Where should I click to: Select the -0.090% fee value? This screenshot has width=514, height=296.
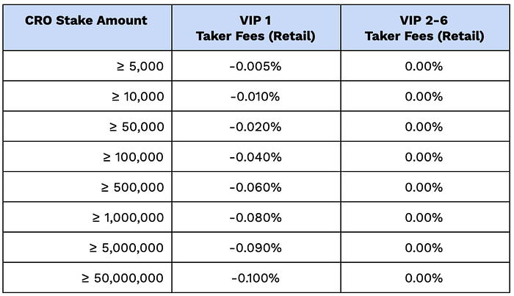pyautogui.click(x=256, y=248)
